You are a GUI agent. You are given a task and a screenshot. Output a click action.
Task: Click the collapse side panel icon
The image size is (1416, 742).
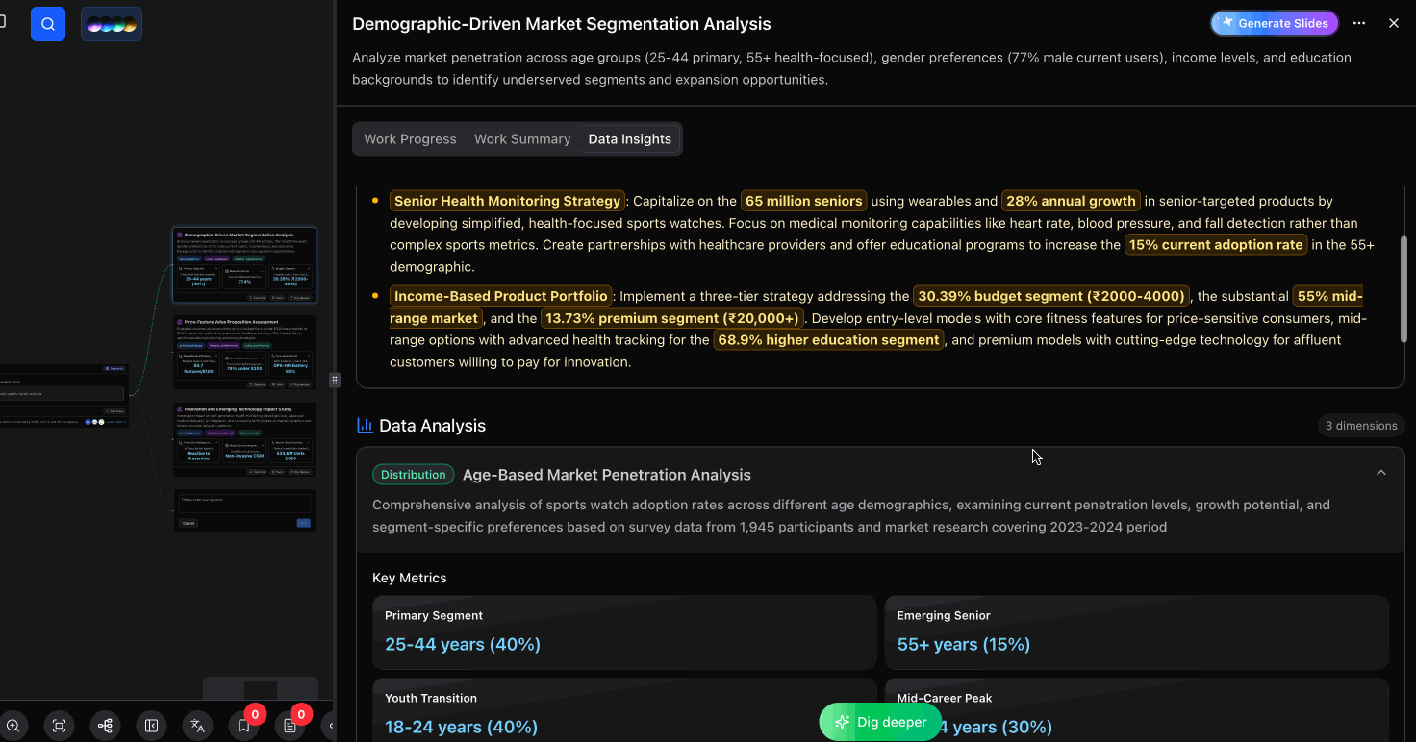151,726
